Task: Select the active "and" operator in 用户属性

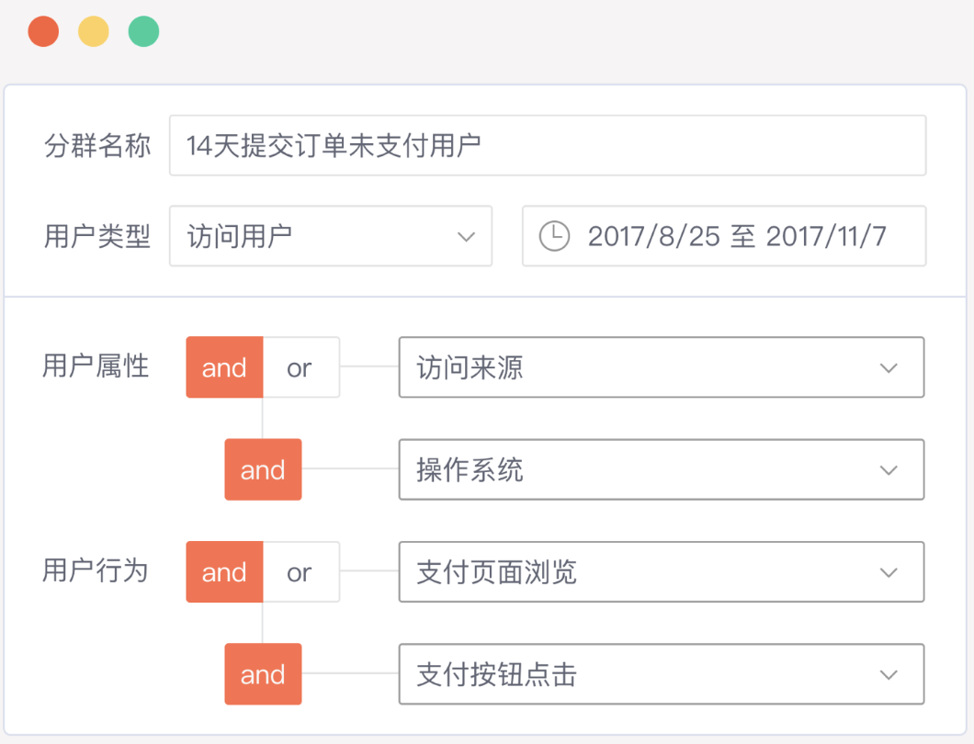Action: coord(223,367)
